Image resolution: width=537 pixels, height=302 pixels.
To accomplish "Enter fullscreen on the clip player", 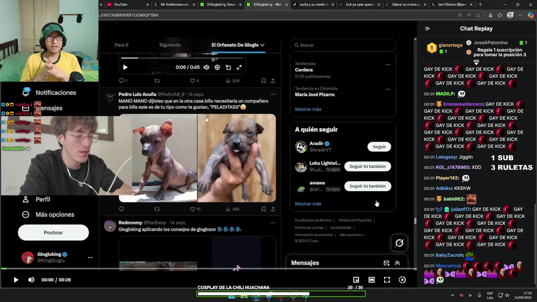I will [x=387, y=280].
